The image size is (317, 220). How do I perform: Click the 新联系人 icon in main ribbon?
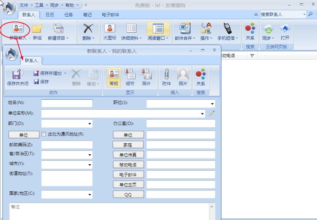pyautogui.click(x=18, y=28)
